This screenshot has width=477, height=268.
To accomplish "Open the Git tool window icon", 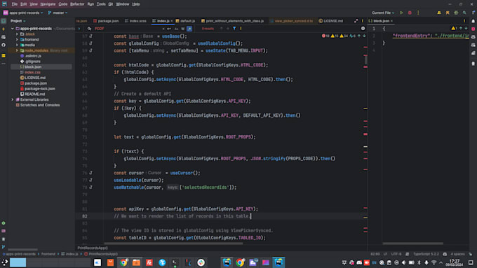I will [x=4, y=247].
